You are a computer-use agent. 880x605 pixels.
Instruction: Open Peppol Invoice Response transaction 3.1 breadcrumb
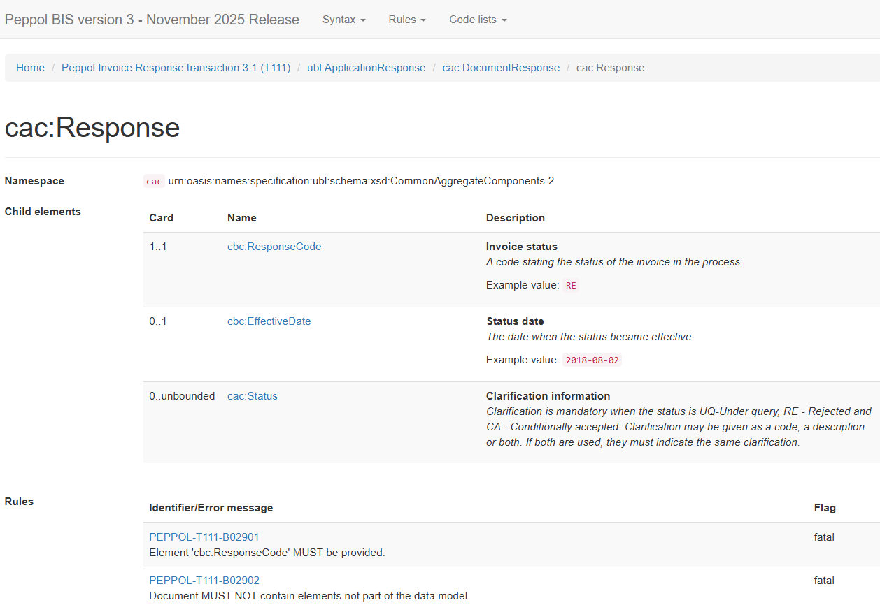point(176,68)
